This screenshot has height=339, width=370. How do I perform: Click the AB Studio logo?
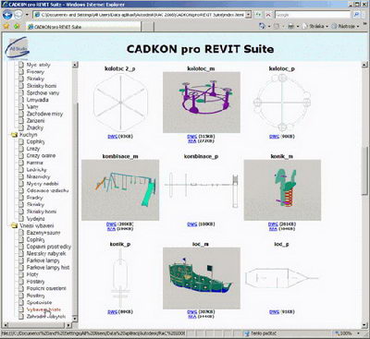pos(18,48)
